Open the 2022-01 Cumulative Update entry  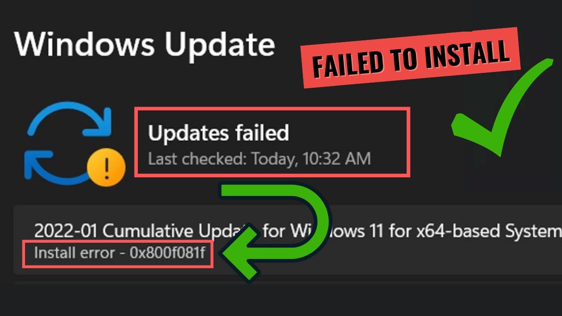[288, 240]
